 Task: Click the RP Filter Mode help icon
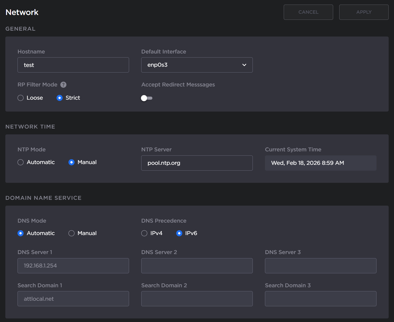[63, 85]
